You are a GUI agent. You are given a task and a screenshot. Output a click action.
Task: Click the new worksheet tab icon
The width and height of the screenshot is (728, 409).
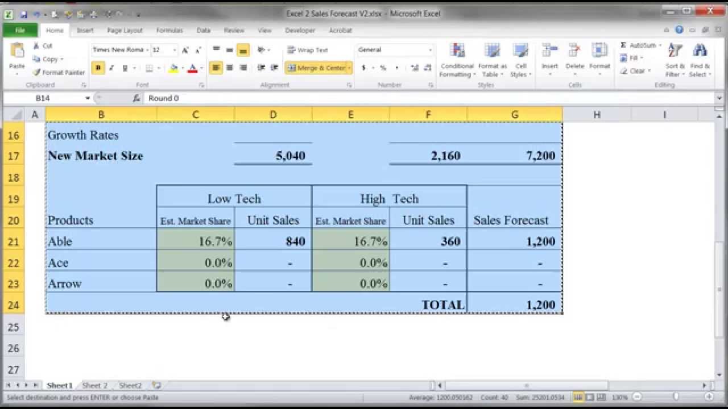click(156, 385)
